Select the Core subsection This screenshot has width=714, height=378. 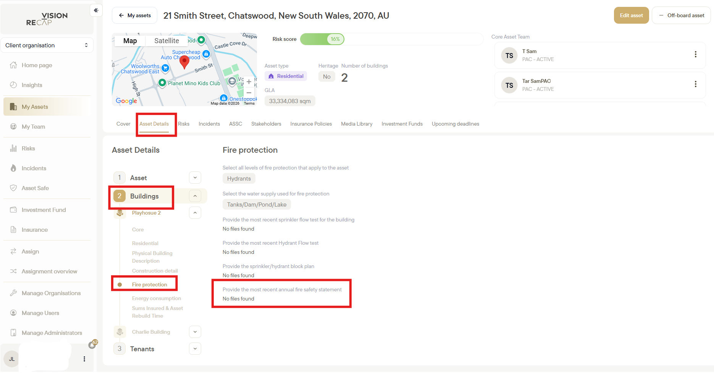coord(138,229)
